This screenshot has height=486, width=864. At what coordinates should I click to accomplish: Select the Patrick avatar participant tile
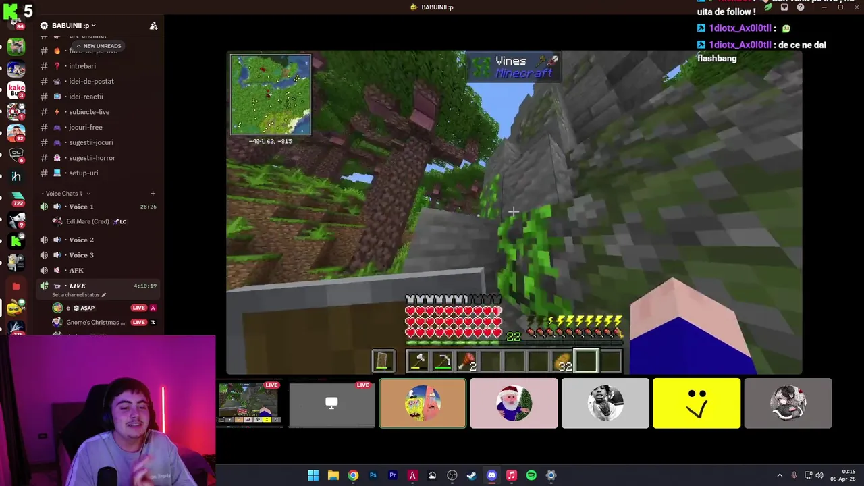pyautogui.click(x=423, y=403)
